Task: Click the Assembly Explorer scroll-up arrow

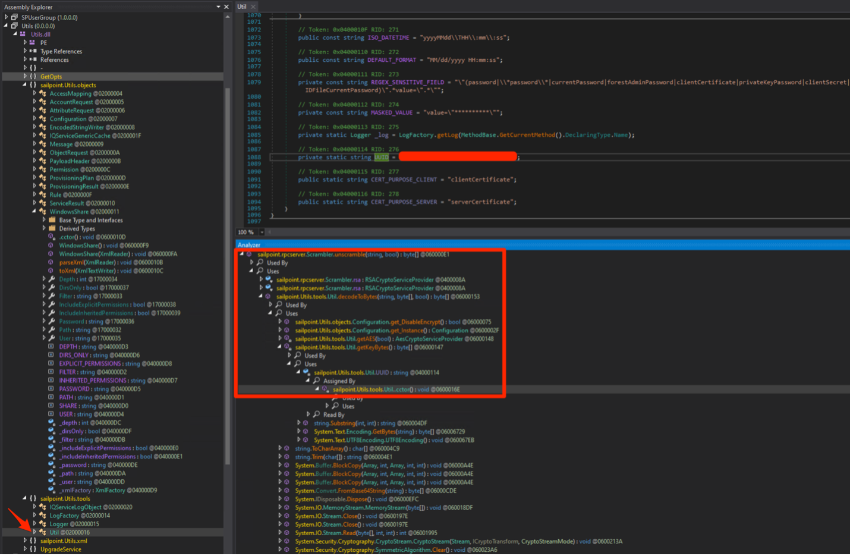Action: 228,17
